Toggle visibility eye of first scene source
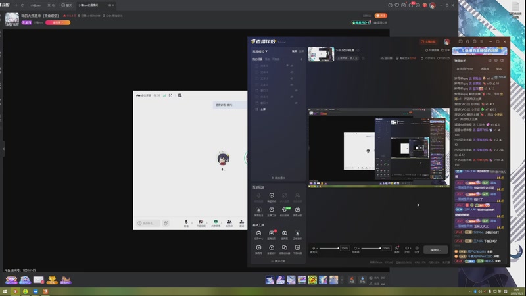Image resolution: width=526 pixels, height=296 pixels. coord(292,66)
